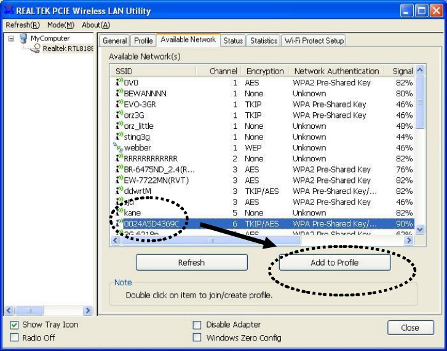Open the Mode(M) menu
This screenshot has width=447, height=351.
coord(61,25)
